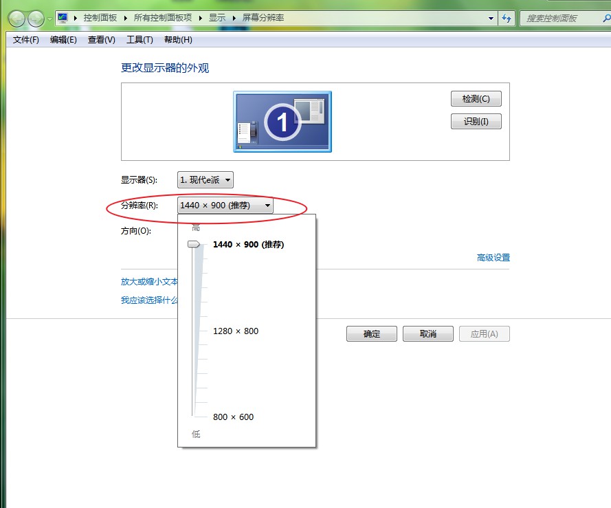Open the 编辑(E) menu
Image resolution: width=611 pixels, height=508 pixels.
(x=63, y=40)
